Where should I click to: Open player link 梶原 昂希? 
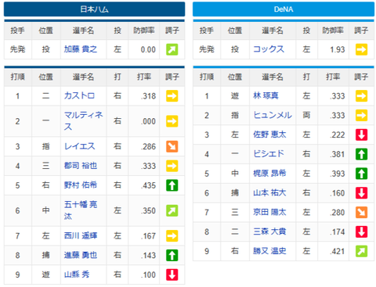pyautogui.click(x=269, y=174)
